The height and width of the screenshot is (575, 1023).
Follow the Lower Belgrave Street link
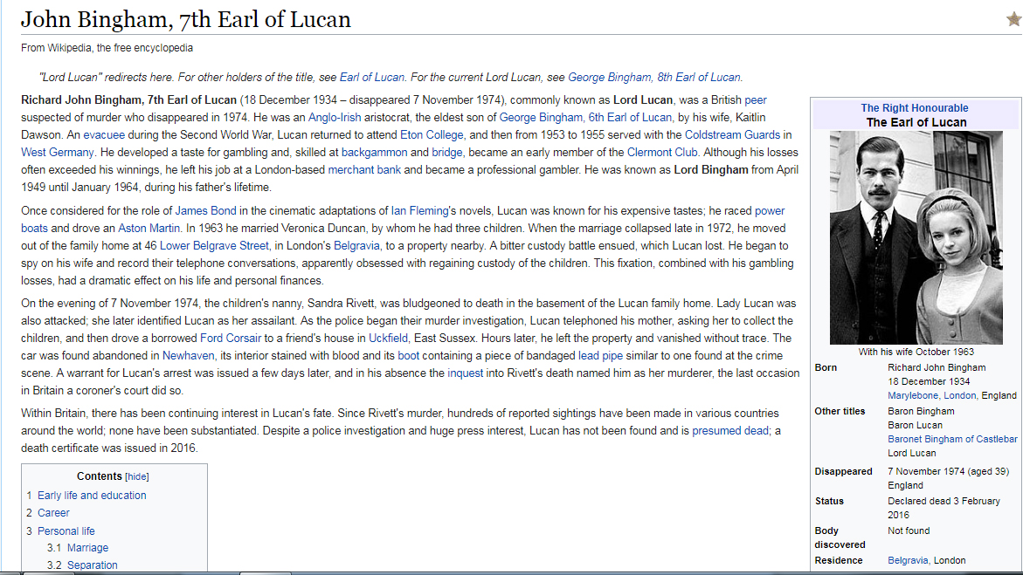pos(214,245)
